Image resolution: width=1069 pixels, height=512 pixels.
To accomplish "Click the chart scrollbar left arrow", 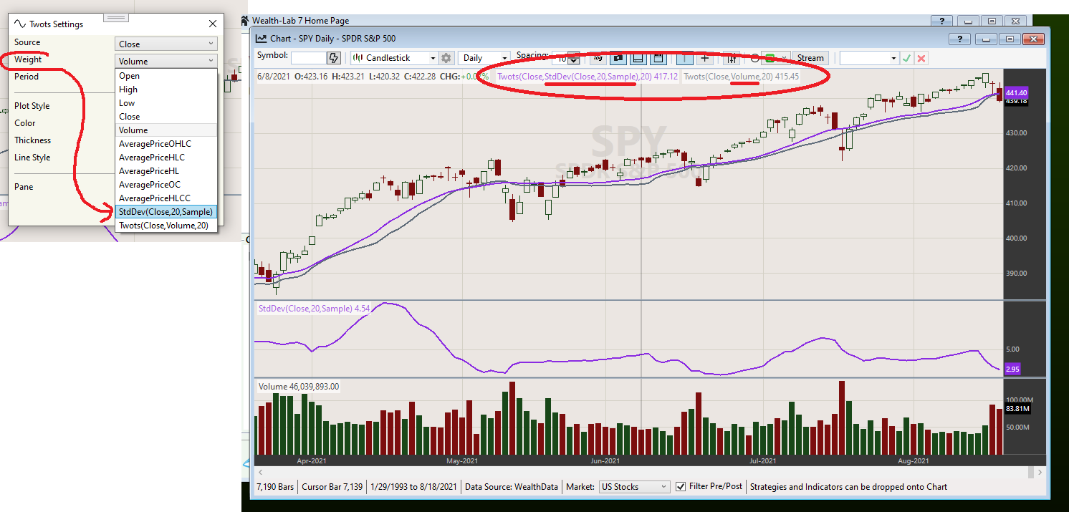I will [x=259, y=473].
